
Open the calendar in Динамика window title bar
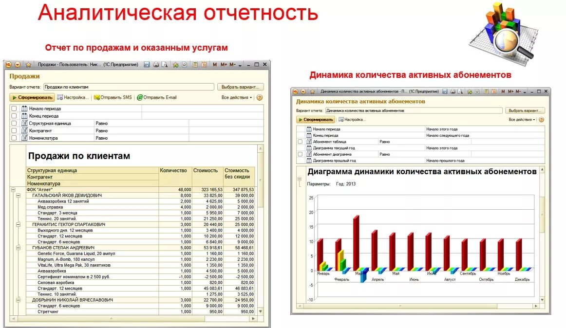494,91
